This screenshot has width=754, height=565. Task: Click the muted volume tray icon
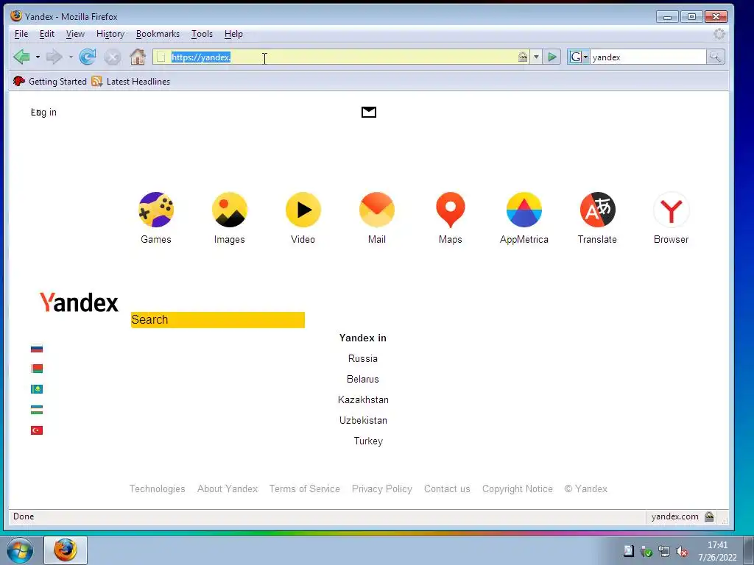(x=682, y=552)
